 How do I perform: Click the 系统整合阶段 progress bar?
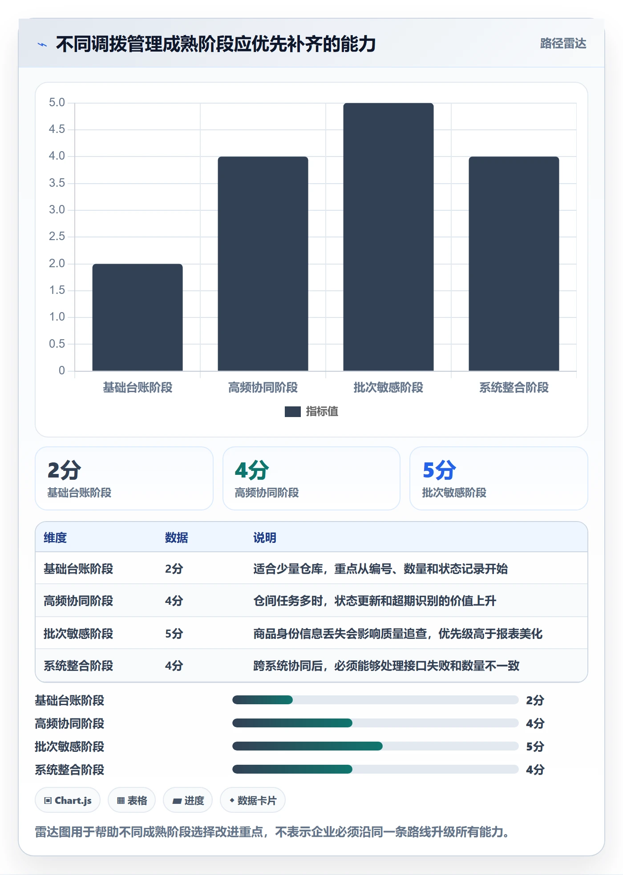(375, 770)
